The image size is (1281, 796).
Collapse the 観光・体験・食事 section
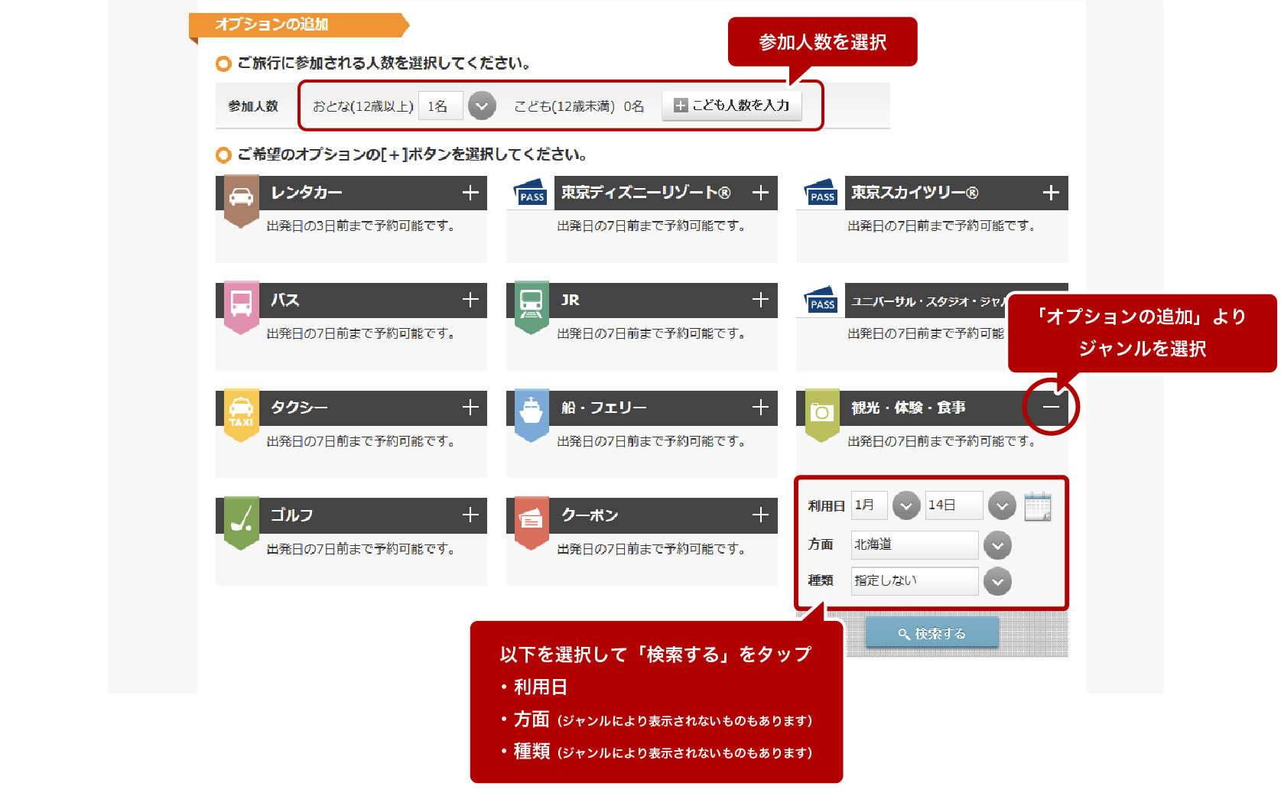click(1051, 407)
